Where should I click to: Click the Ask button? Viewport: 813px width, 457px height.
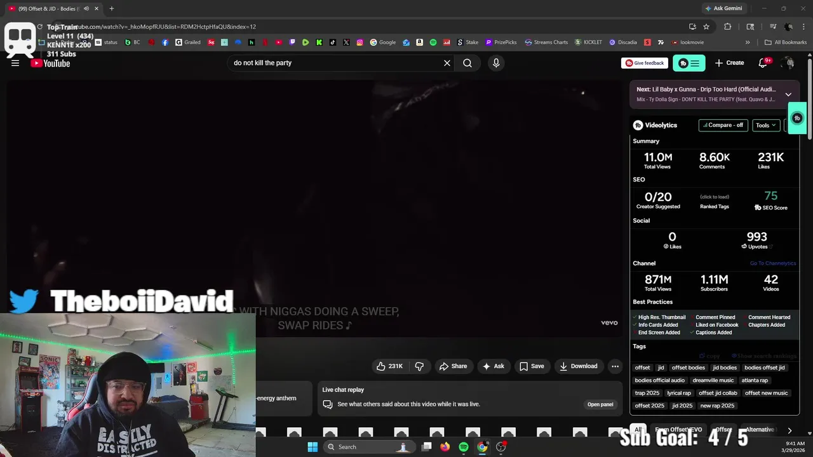click(494, 366)
